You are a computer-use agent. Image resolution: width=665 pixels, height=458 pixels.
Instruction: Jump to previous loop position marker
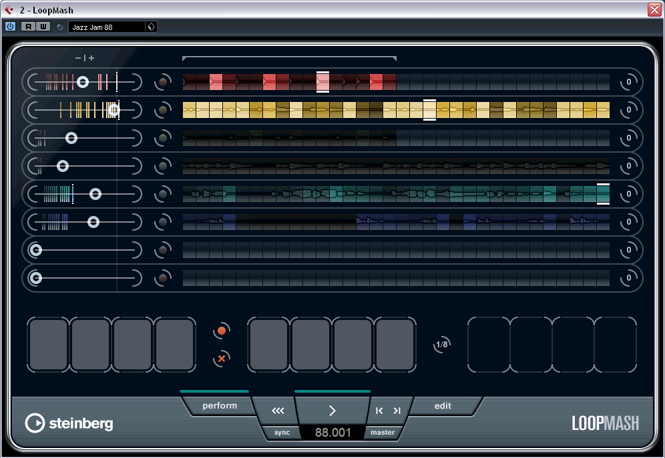[379, 411]
